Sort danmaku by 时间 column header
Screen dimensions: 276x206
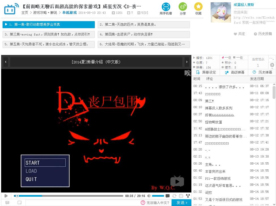(197, 79)
